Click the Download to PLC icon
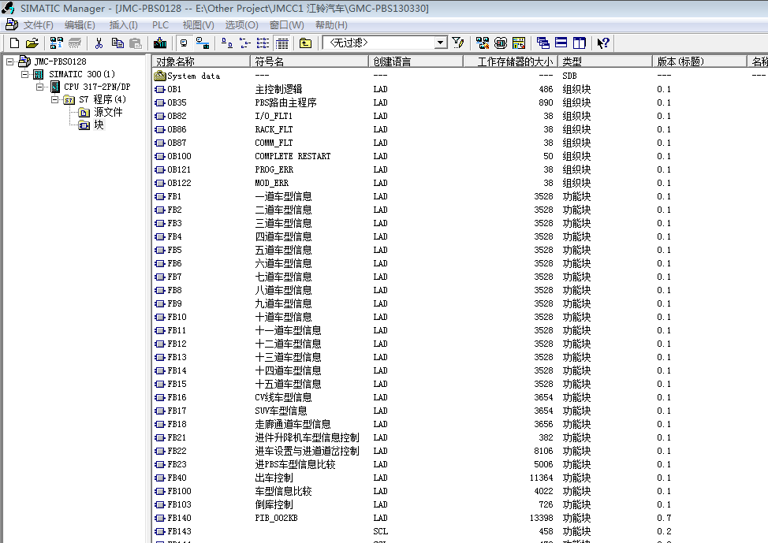This screenshot has height=543, width=768. pyautogui.click(x=160, y=43)
